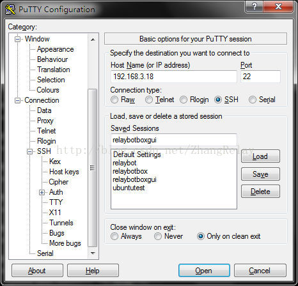The image size is (298, 286).
Task: Expand the Auth tree node
Action: click(x=42, y=192)
